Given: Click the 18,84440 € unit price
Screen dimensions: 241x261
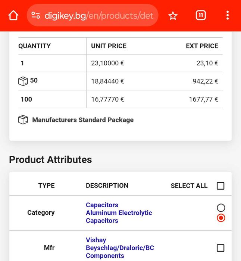Looking at the screenshot, I should [107, 81].
